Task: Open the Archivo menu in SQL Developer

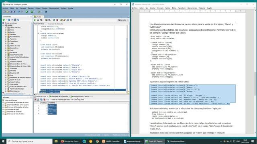Action: pos(5,8)
